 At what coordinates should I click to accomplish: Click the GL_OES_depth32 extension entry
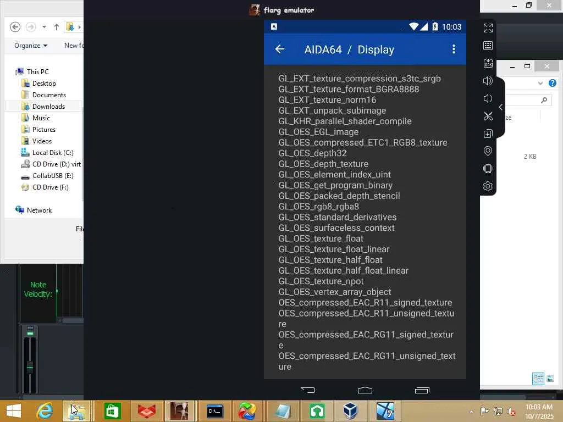312,153
